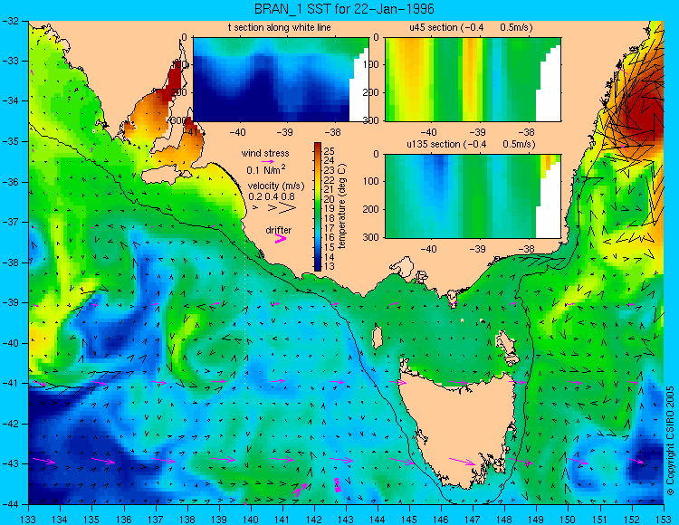Select colorbar tick value 16
The width and height of the screenshot is (679, 525).
coord(330,238)
